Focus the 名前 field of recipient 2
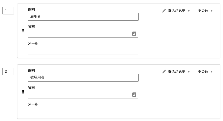 [x=83, y=95]
